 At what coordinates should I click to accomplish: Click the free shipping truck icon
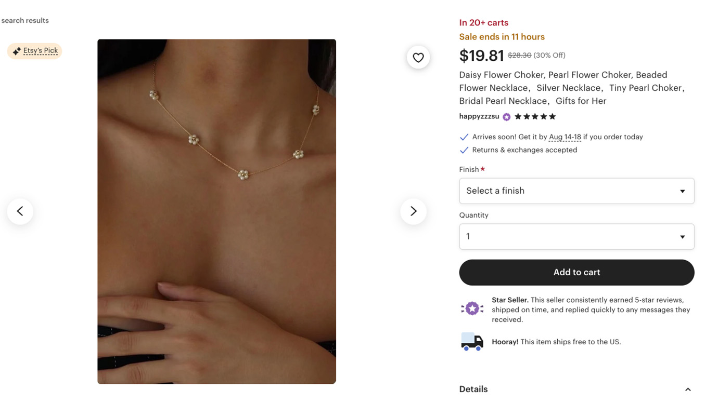(x=471, y=342)
